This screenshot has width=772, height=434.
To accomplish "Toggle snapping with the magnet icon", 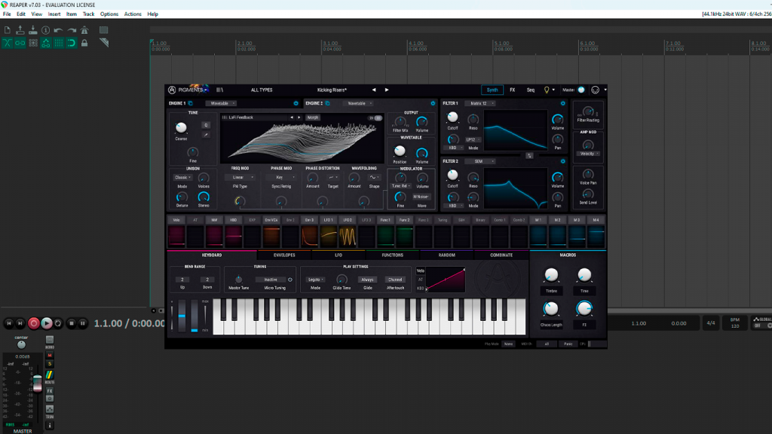I will [x=72, y=43].
